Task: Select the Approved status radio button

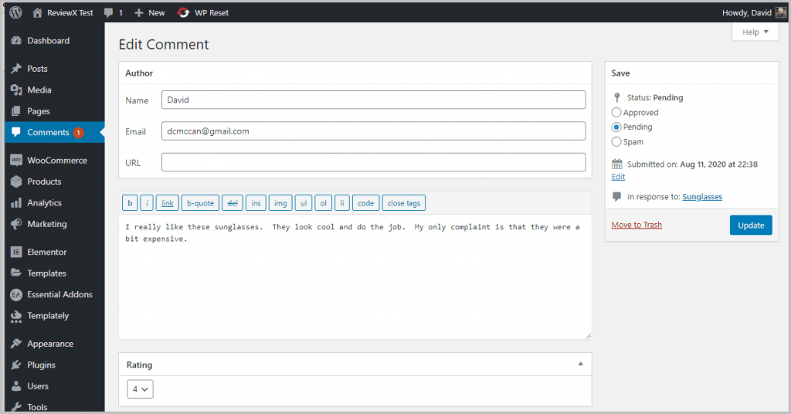Action: click(x=616, y=113)
